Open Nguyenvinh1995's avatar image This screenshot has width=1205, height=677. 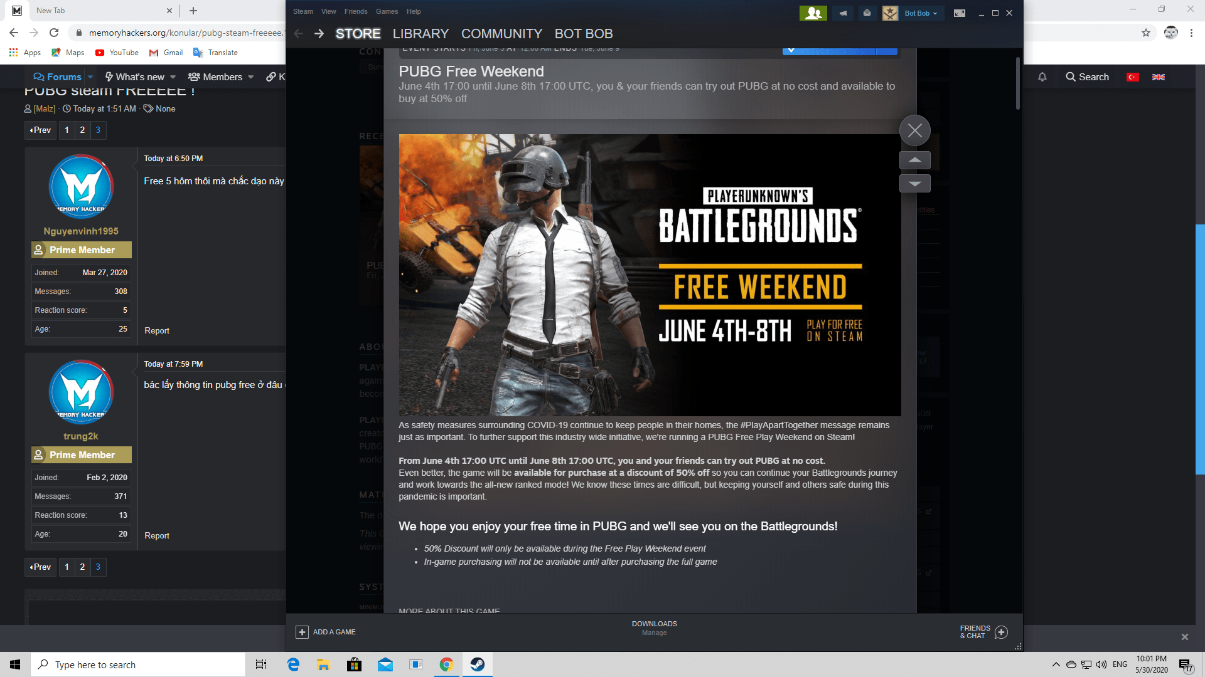81,186
